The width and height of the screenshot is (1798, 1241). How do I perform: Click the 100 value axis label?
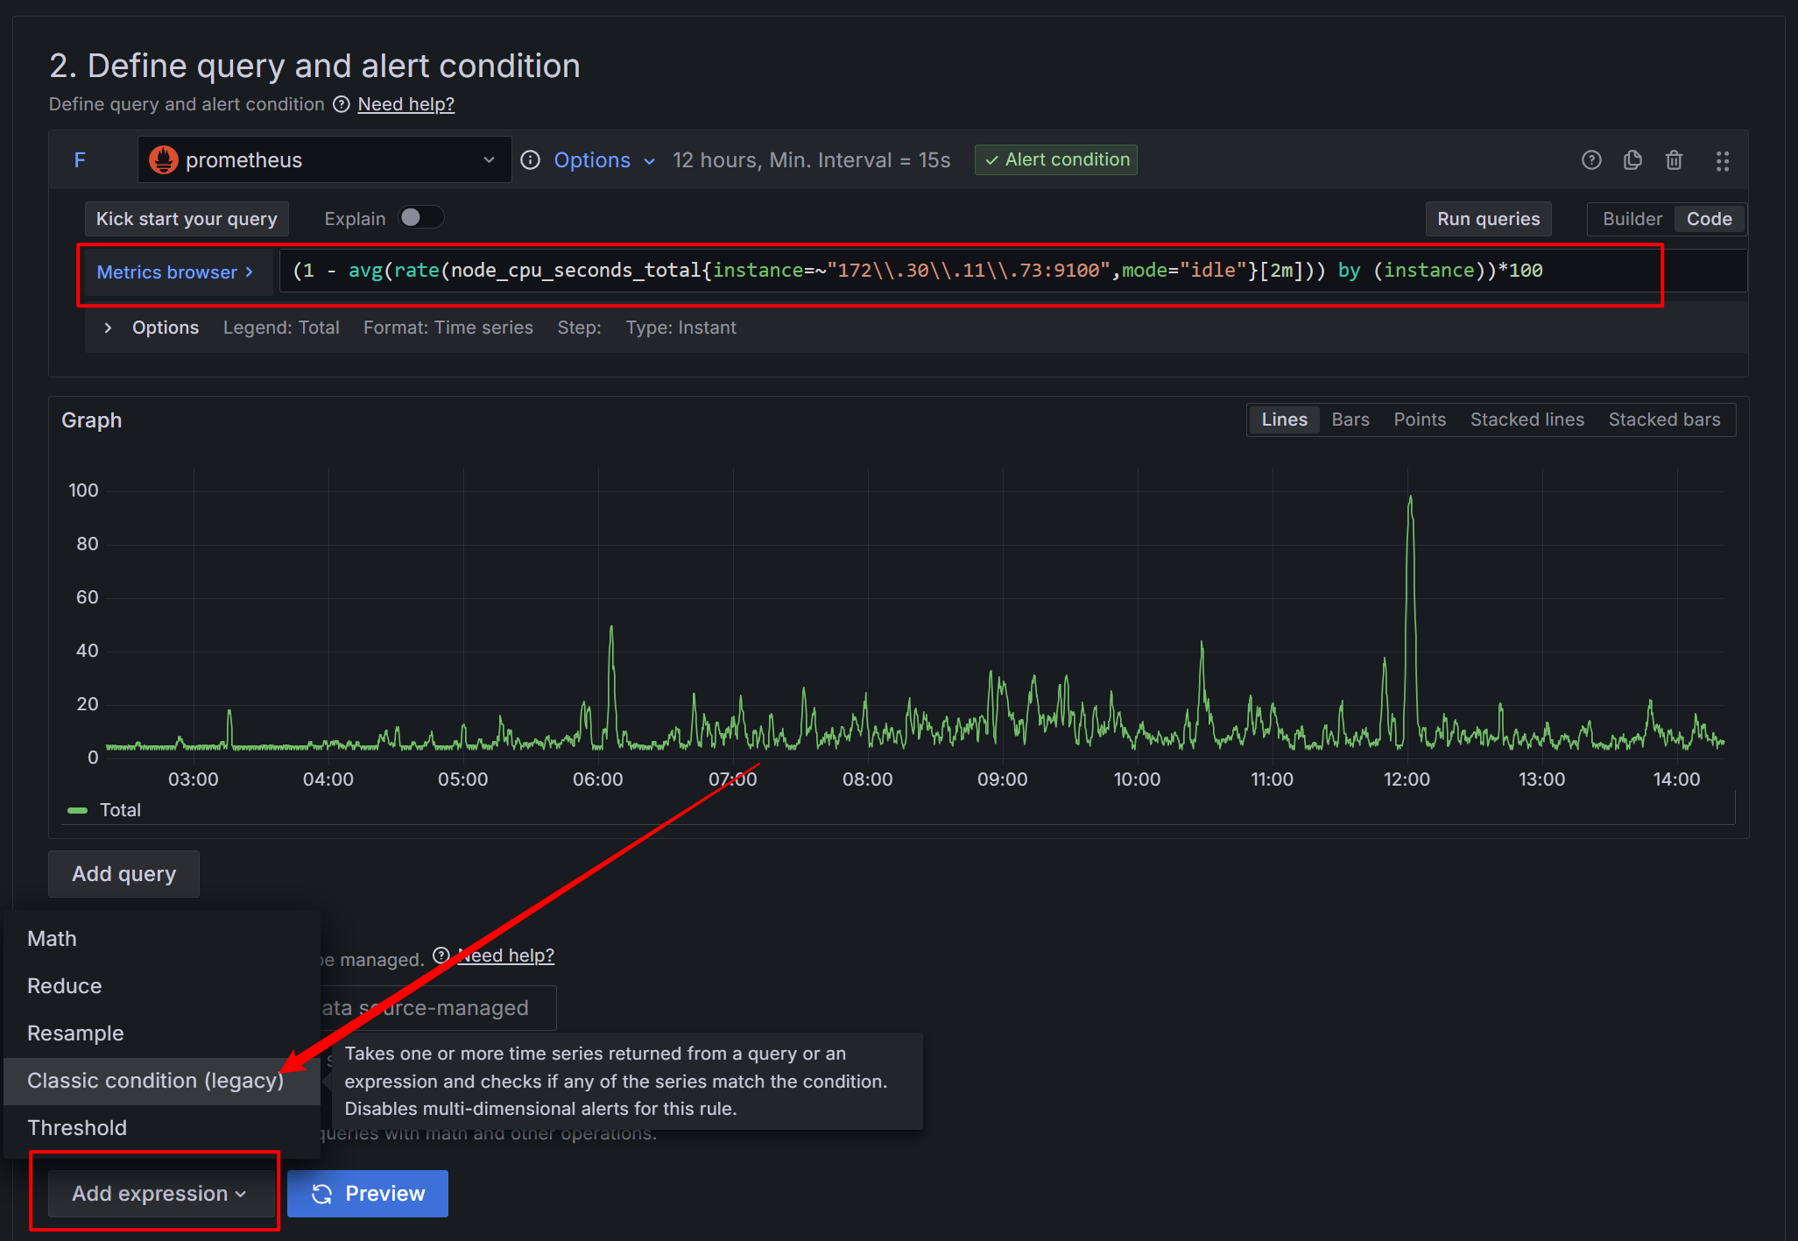(x=83, y=490)
